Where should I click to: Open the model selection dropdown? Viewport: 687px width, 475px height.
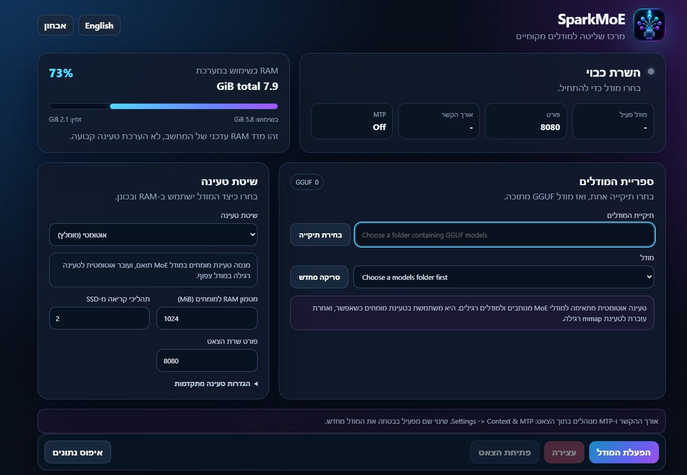coord(503,277)
